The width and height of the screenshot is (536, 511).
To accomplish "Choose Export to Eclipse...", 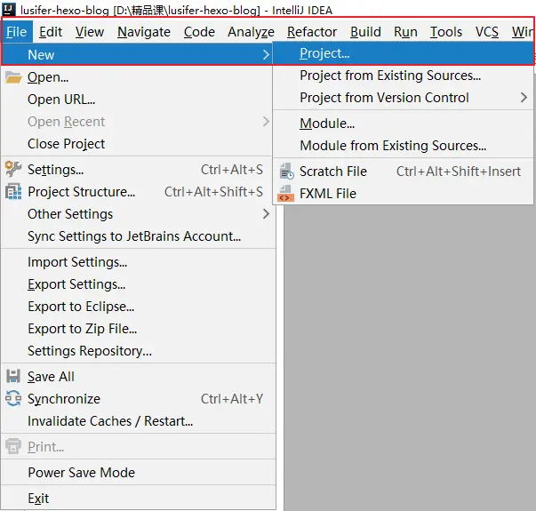I will tap(137, 307).
